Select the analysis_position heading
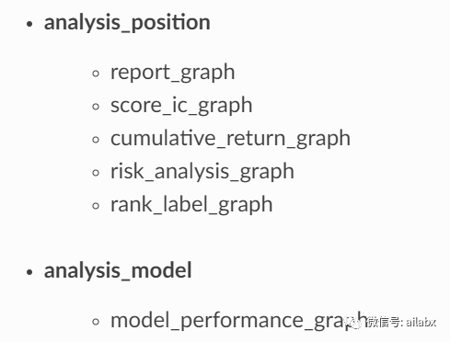 pos(127,23)
